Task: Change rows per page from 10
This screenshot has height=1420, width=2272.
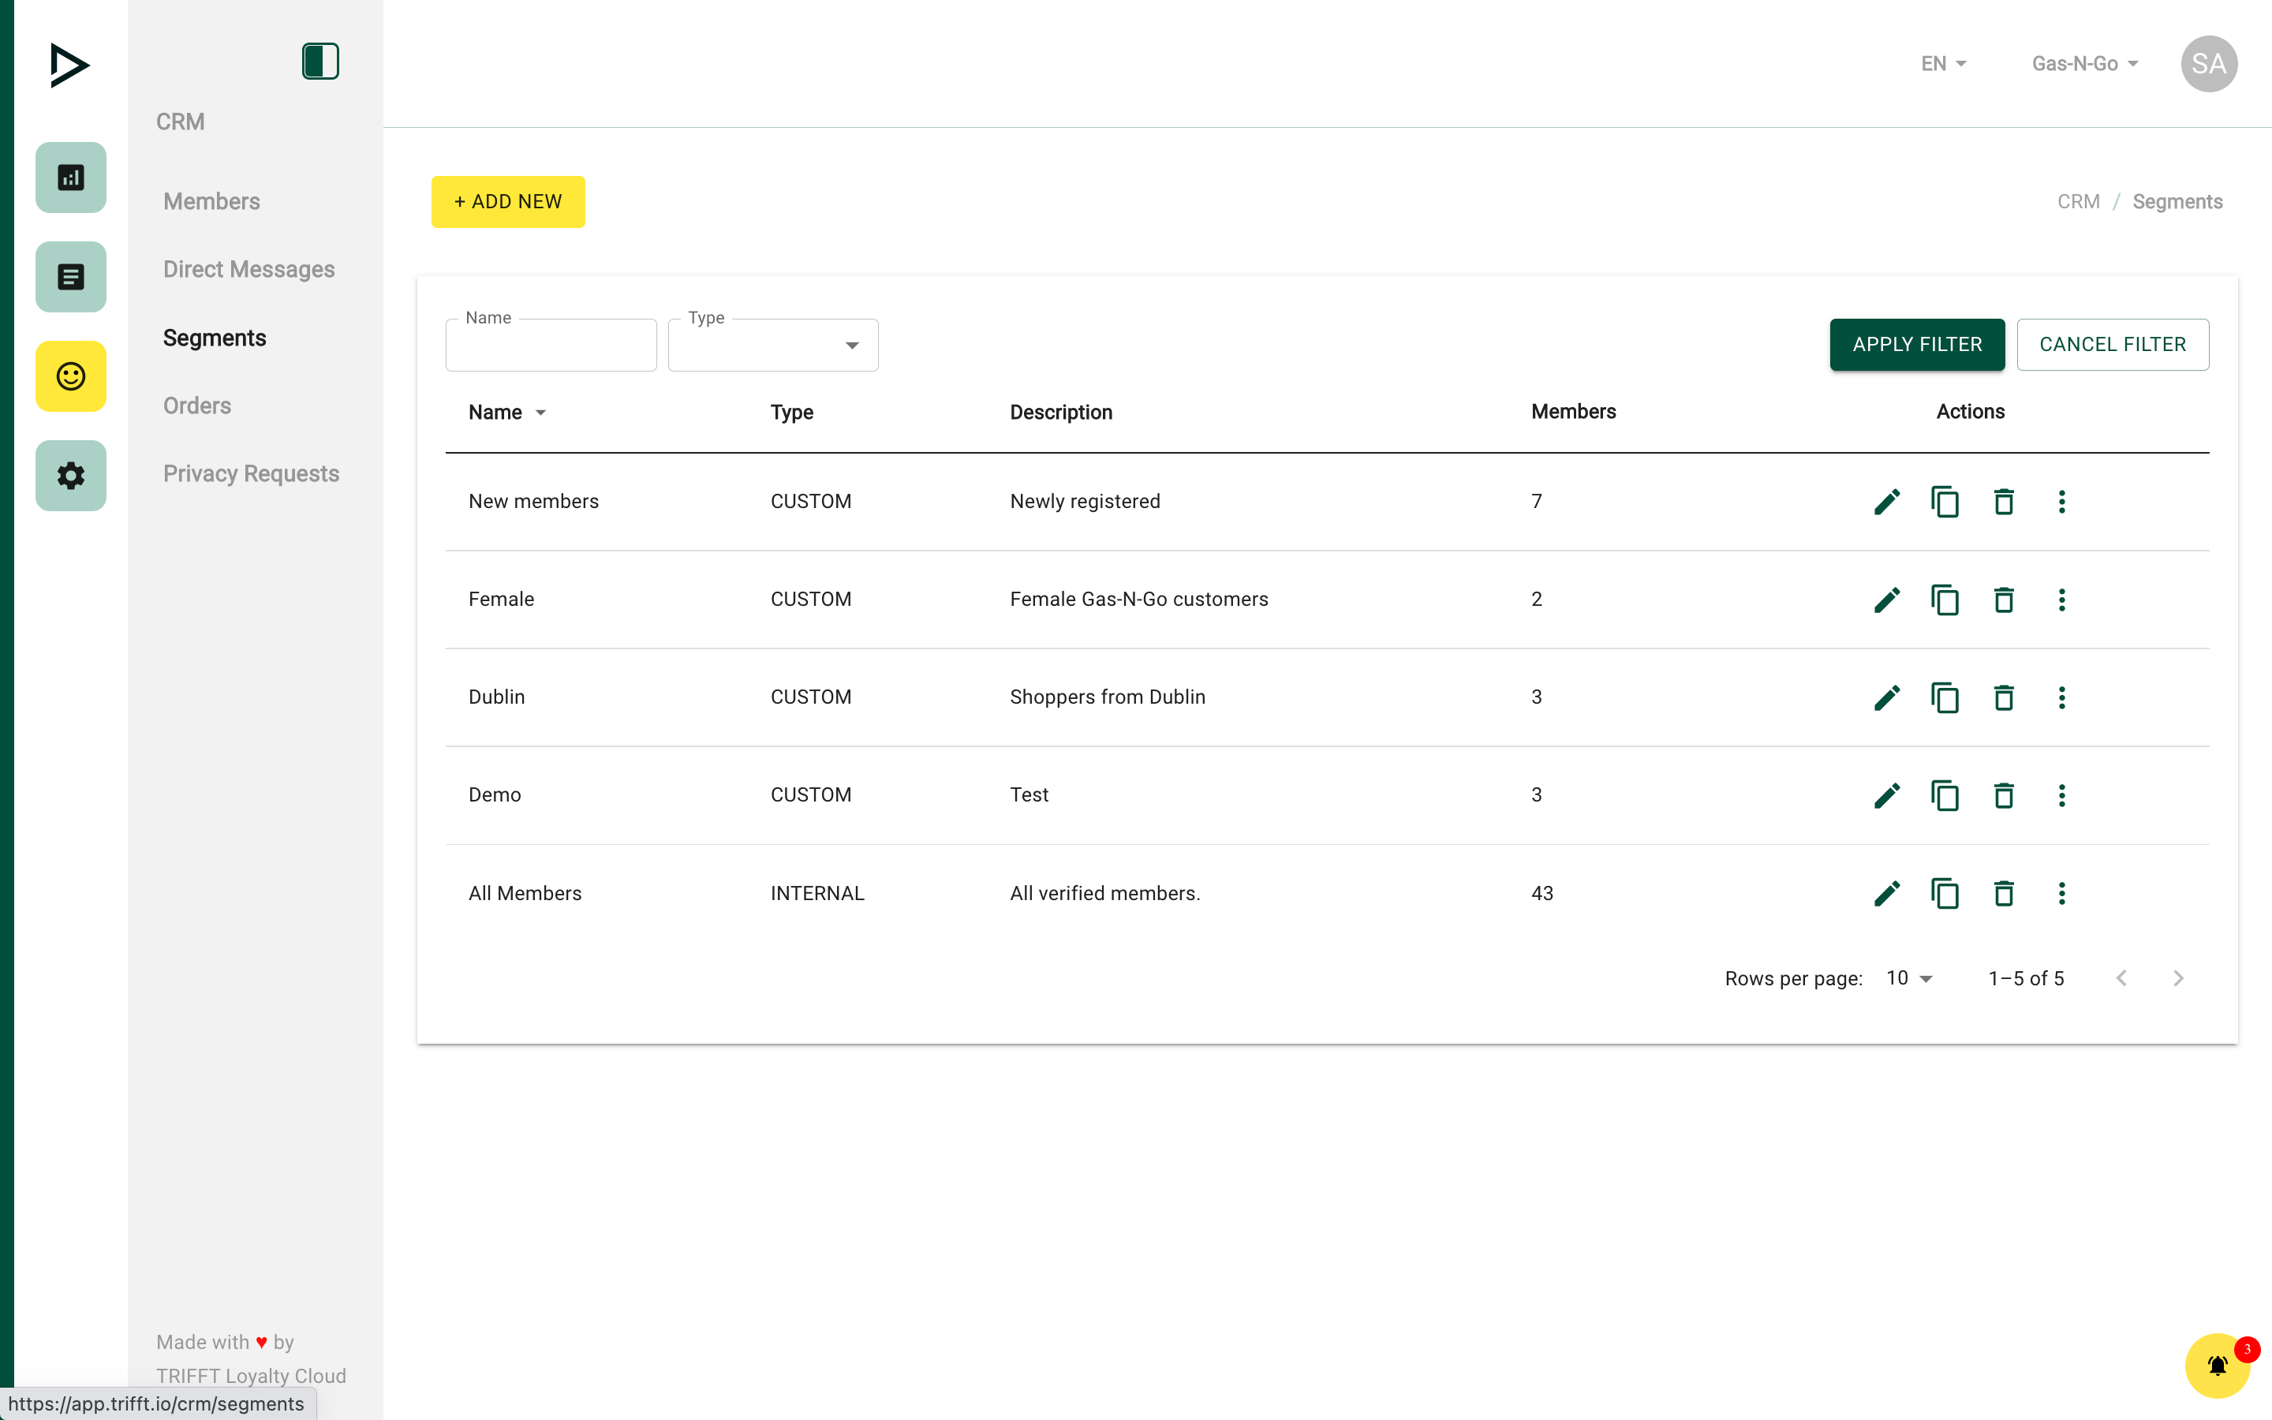Action: [x=1908, y=977]
